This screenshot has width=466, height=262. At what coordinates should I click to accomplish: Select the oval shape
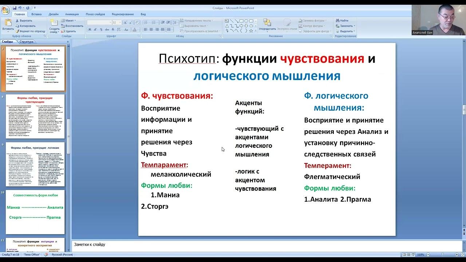pos(246,21)
